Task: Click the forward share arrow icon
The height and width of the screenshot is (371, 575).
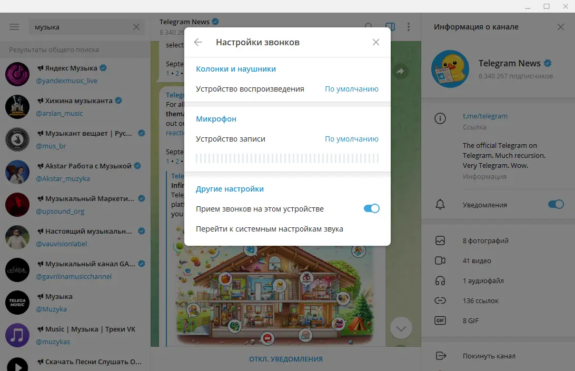Action: pyautogui.click(x=400, y=72)
